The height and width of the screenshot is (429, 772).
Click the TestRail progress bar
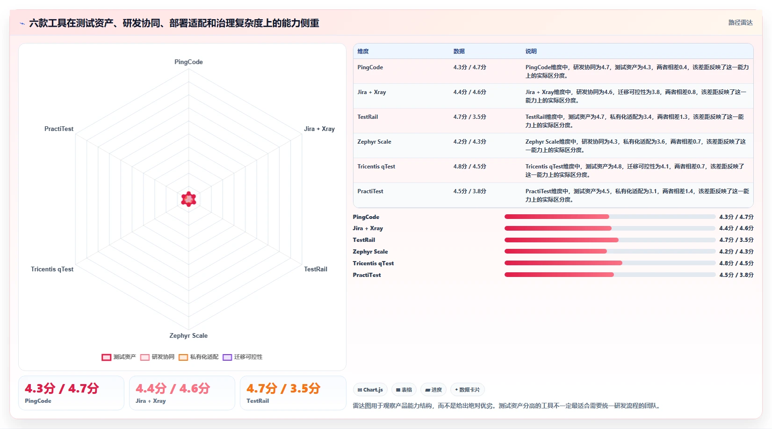coord(610,240)
